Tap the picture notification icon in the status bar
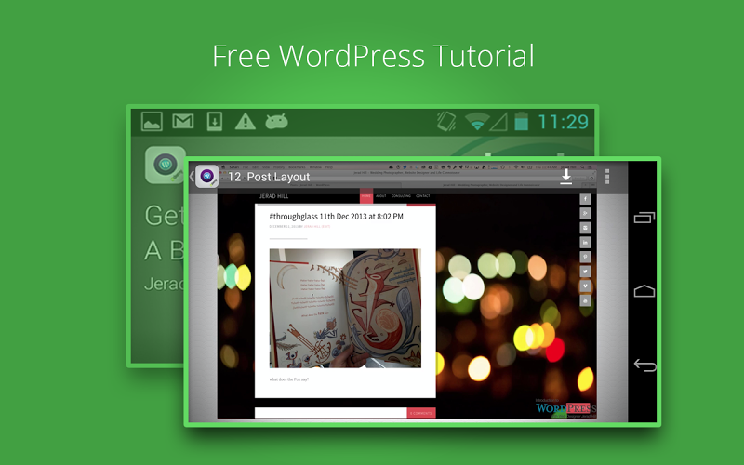 point(152,122)
